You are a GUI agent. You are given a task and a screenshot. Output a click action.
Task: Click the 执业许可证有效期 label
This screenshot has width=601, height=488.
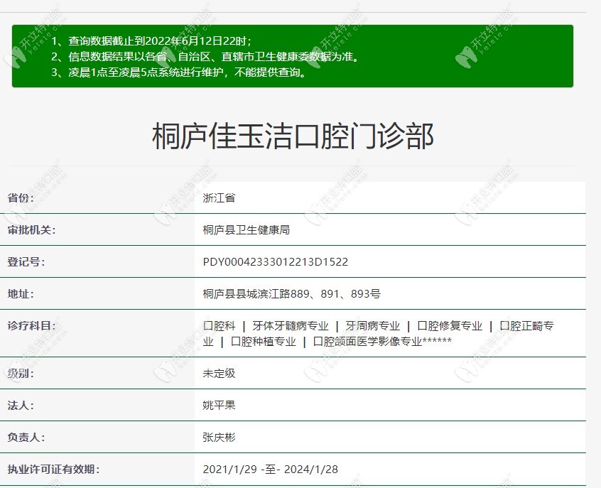coord(53,470)
